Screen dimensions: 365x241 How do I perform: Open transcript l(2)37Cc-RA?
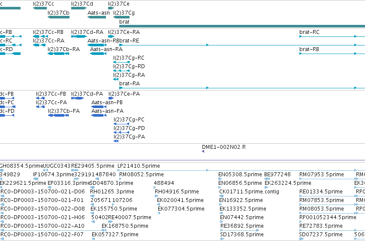tap(48, 41)
